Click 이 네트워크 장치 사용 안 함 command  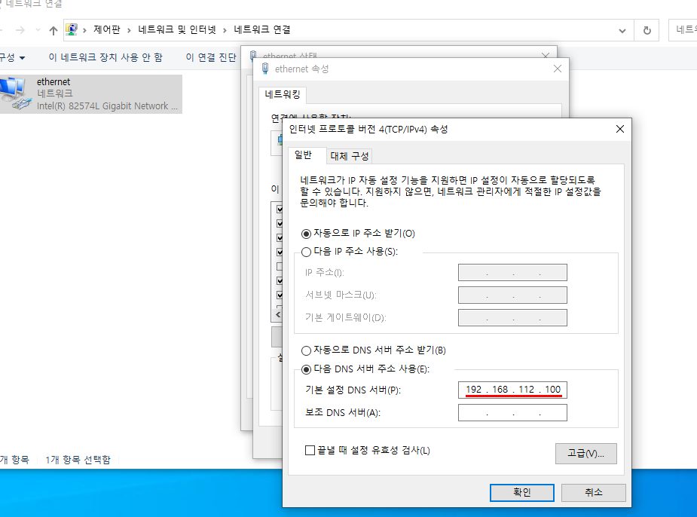click(x=105, y=57)
